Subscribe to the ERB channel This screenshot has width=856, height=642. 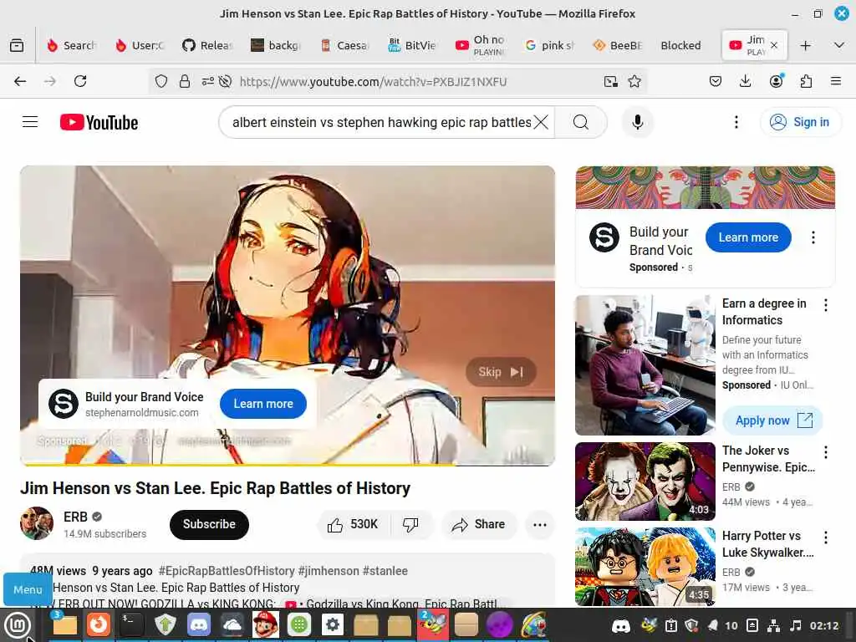pos(209,525)
